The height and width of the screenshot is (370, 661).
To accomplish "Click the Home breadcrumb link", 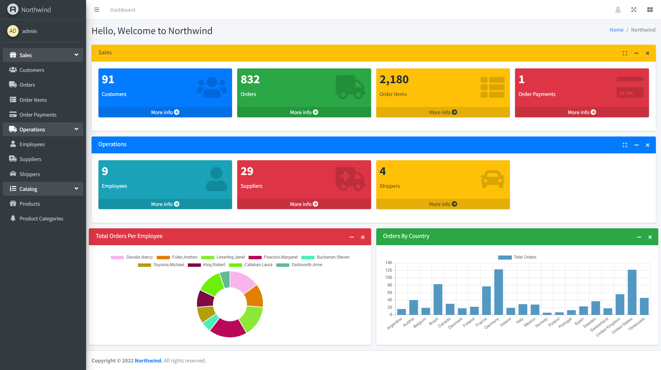I will coord(616,30).
